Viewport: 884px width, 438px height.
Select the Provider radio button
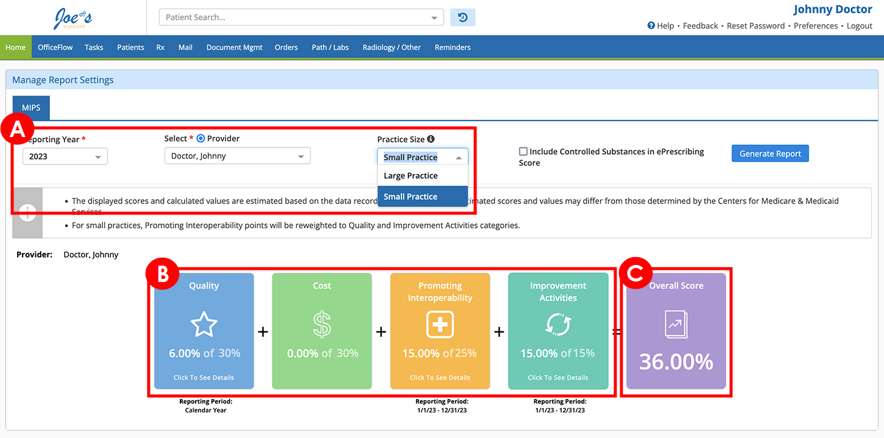click(x=200, y=139)
